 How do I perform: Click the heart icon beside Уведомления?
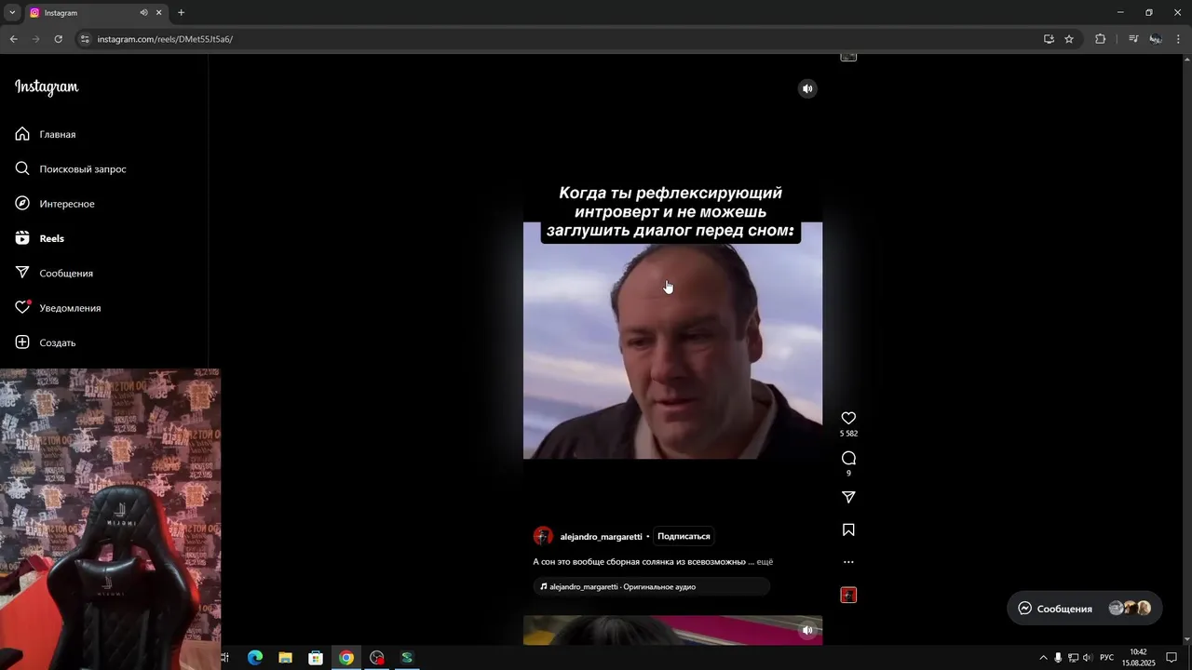[x=22, y=307]
